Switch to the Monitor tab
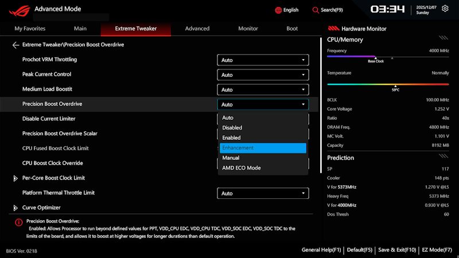The height and width of the screenshot is (258, 459). pyautogui.click(x=248, y=29)
